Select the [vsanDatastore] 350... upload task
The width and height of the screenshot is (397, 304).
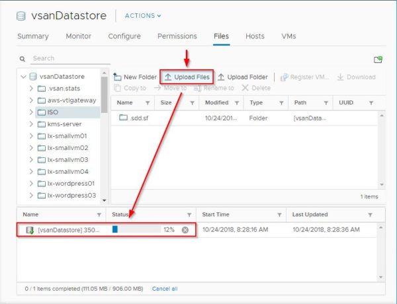pyautogui.click(x=197, y=230)
